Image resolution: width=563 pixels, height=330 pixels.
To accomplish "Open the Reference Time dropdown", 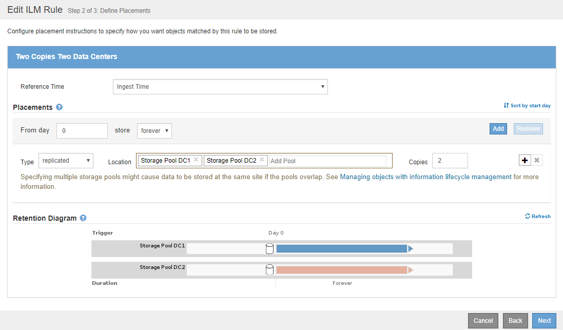I will 220,87.
